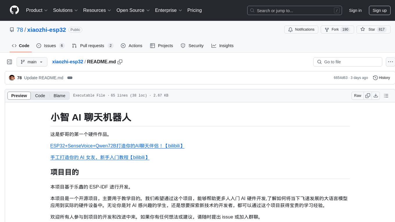Switch to the Code view of file
Viewport: 395px width, 222px height.
40,96
